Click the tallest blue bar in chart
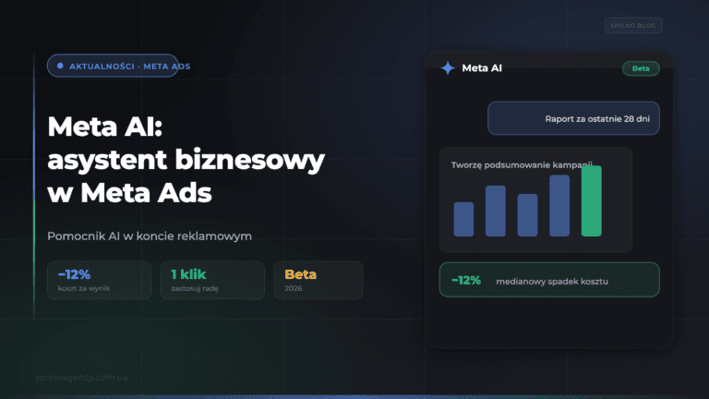Image resolution: width=709 pixels, height=399 pixels. (559, 206)
